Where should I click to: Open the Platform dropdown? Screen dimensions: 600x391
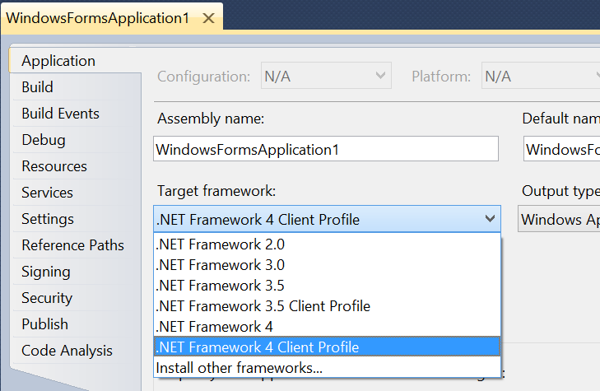541,76
